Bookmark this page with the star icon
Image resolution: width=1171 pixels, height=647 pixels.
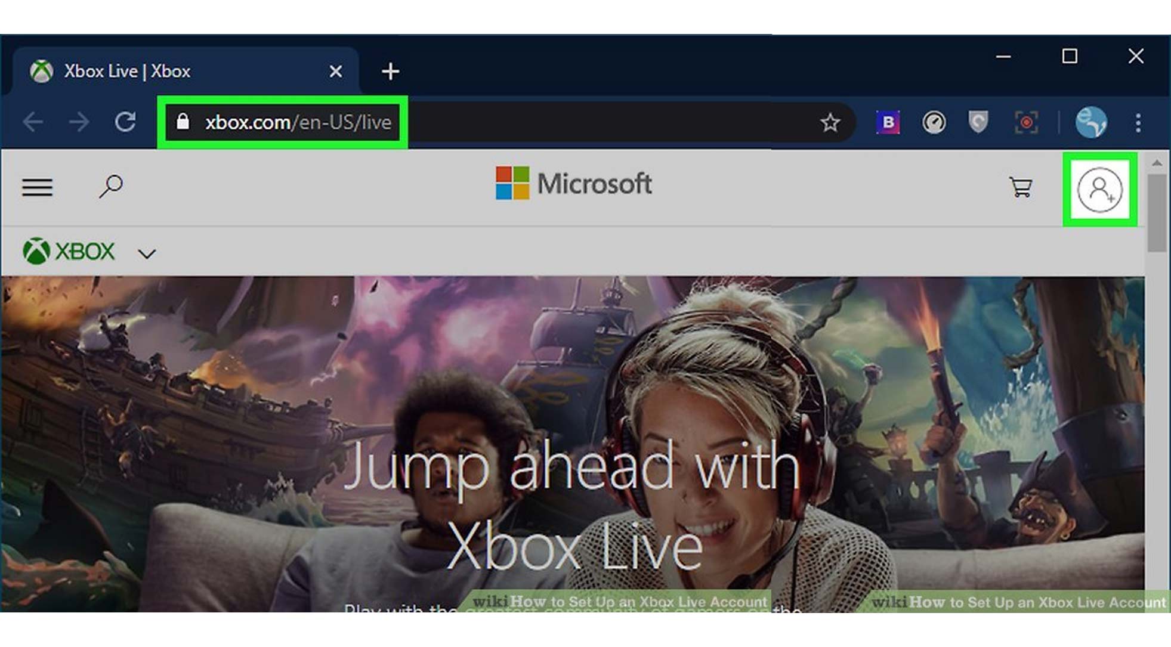[830, 123]
